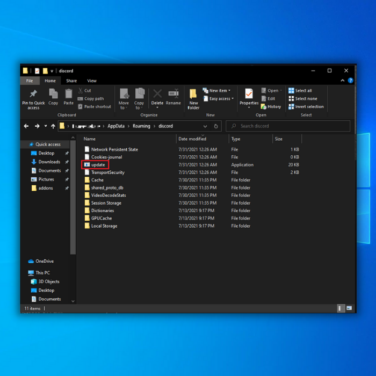Open Properties from the ribbon
Viewport: 376px width, 376px height.
tap(249, 98)
